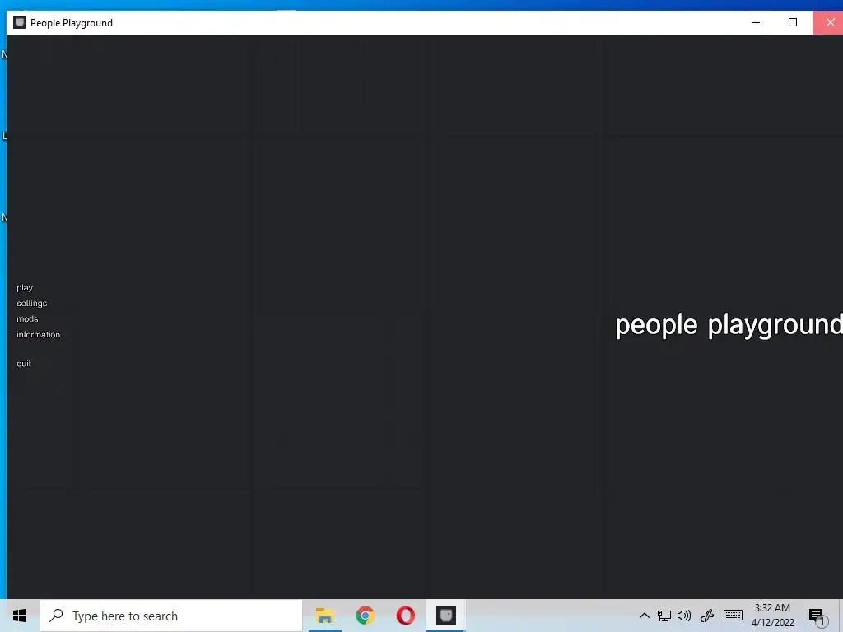Screen dimensions: 843x632
Task: Open network status tray icon
Action: pos(664,616)
